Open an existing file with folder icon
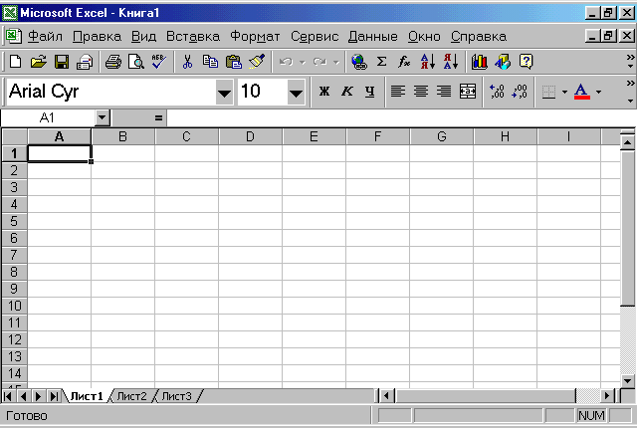637x428 pixels. pyautogui.click(x=39, y=62)
